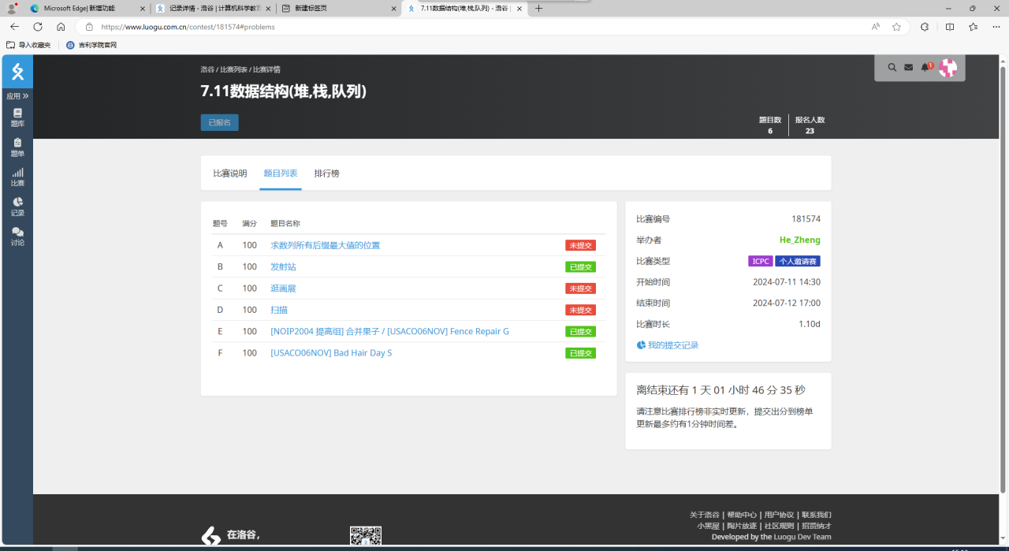Click the 已报名 button
The width and height of the screenshot is (1009, 551).
pyautogui.click(x=219, y=123)
